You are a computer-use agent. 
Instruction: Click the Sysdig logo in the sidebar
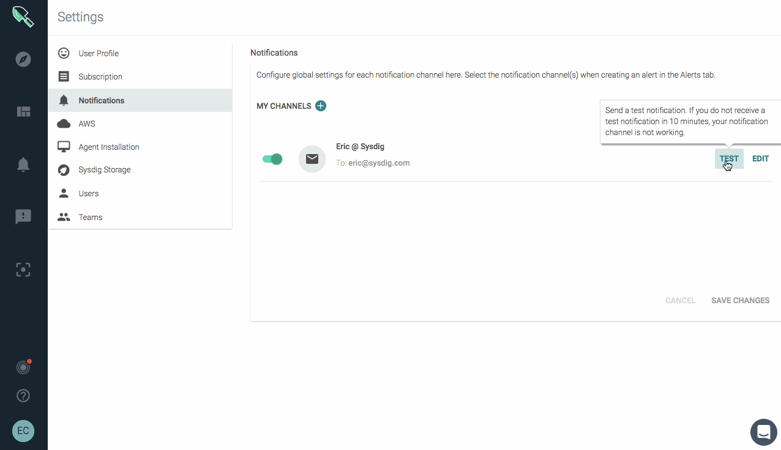coord(23,16)
